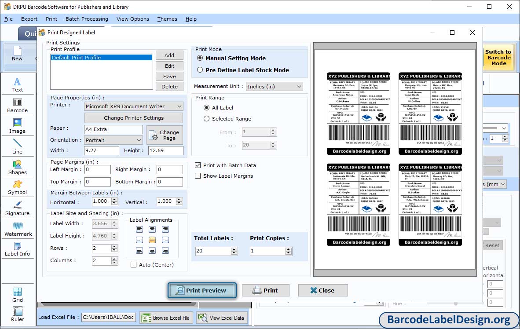Click the Left Margin input field

[x=98, y=169]
